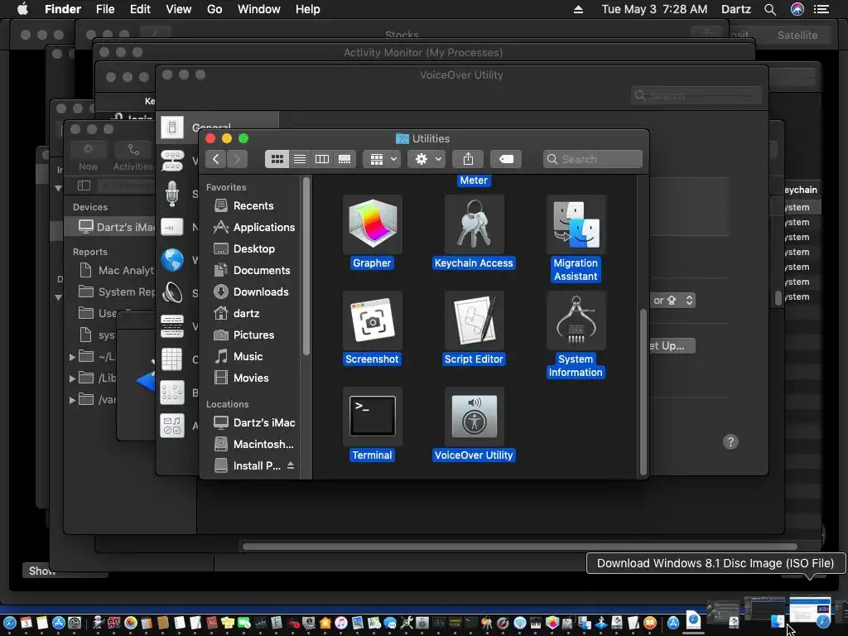Open the Apple menu
Image resolution: width=848 pixels, height=636 pixels.
click(x=22, y=9)
